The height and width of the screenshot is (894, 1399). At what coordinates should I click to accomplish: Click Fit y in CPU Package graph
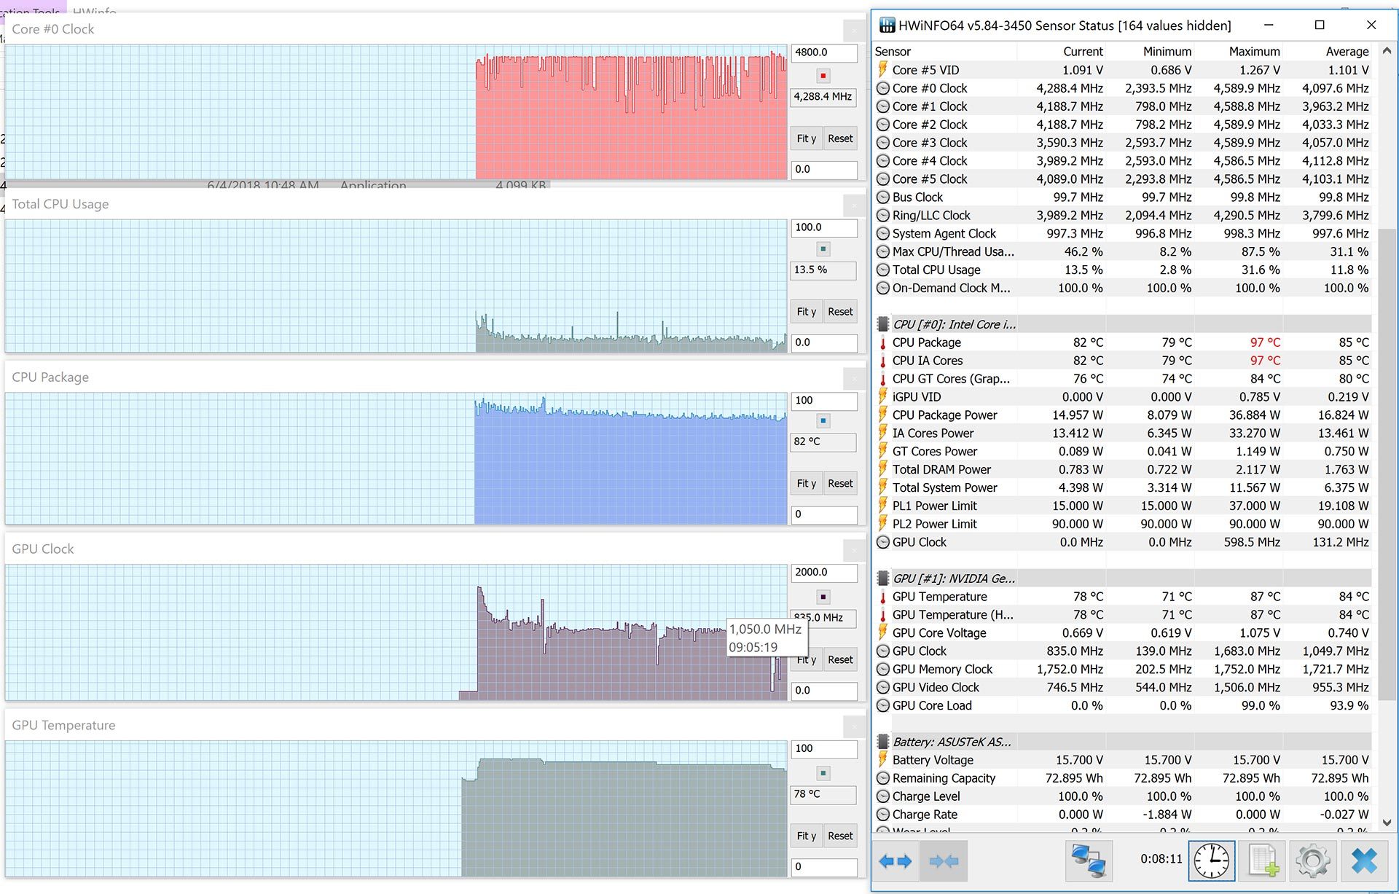pos(807,484)
